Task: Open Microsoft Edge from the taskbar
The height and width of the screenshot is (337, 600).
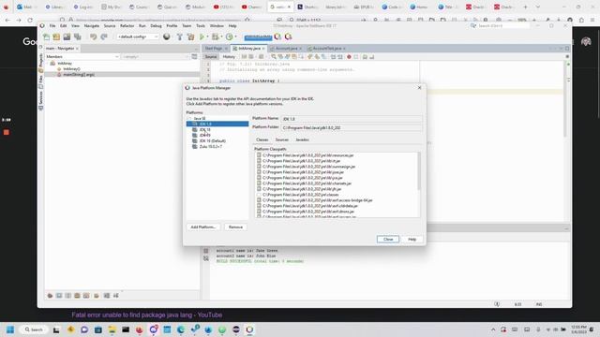Action: 181,330
